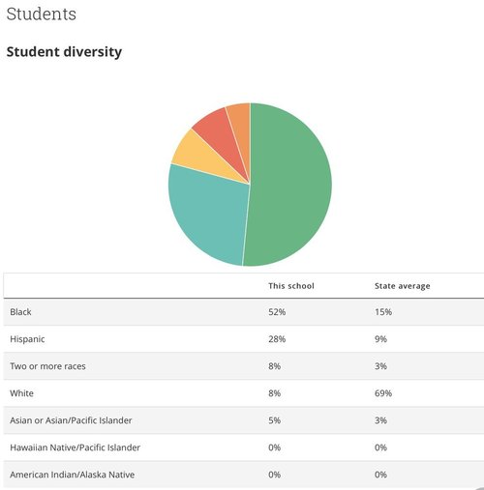Screen dimensions: 484x490
Task: Click the 28% value for Hispanic
Action: click(277, 339)
